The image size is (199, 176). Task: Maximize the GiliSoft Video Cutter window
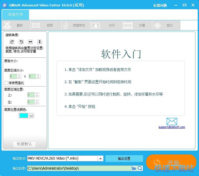coord(185,5)
